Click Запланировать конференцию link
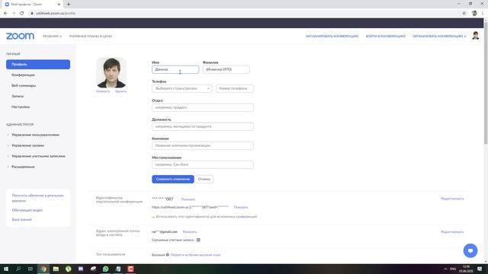The width and height of the screenshot is (488, 274). click(332, 37)
